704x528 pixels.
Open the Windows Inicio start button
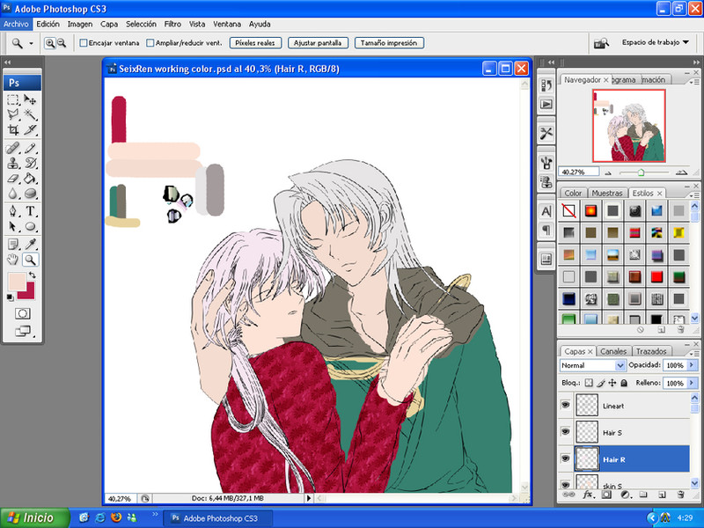point(34,517)
